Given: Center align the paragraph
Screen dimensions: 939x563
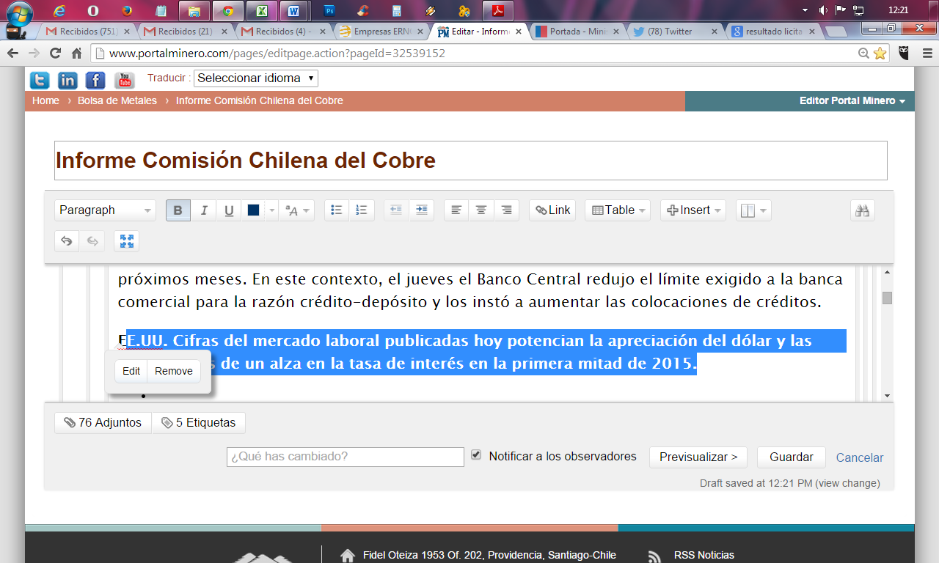Looking at the screenshot, I should 481,210.
